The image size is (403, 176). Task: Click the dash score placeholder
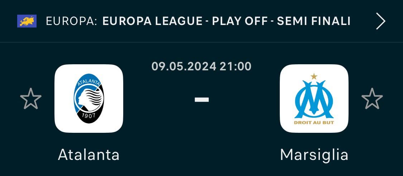click(202, 99)
